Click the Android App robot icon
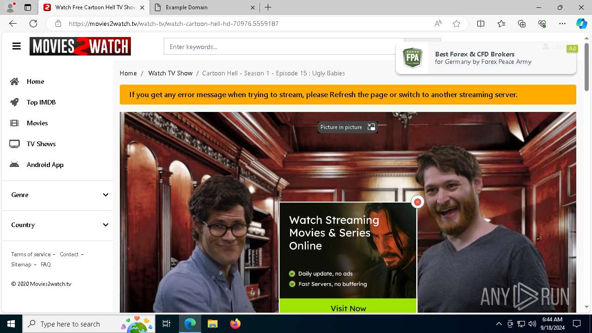Image resolution: width=592 pixels, height=333 pixels. click(15, 165)
